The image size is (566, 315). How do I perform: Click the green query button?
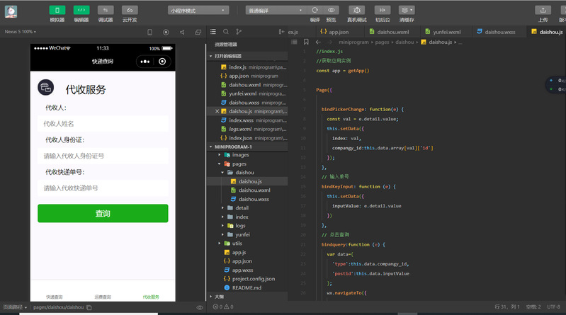click(103, 214)
